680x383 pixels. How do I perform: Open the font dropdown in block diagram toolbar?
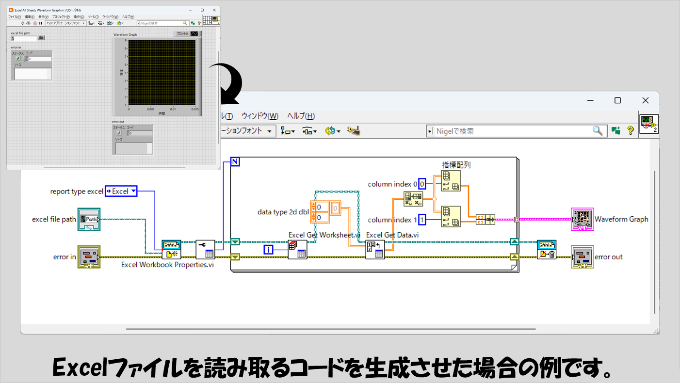tap(247, 131)
